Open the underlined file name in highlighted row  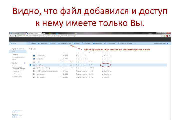pos(40,65)
